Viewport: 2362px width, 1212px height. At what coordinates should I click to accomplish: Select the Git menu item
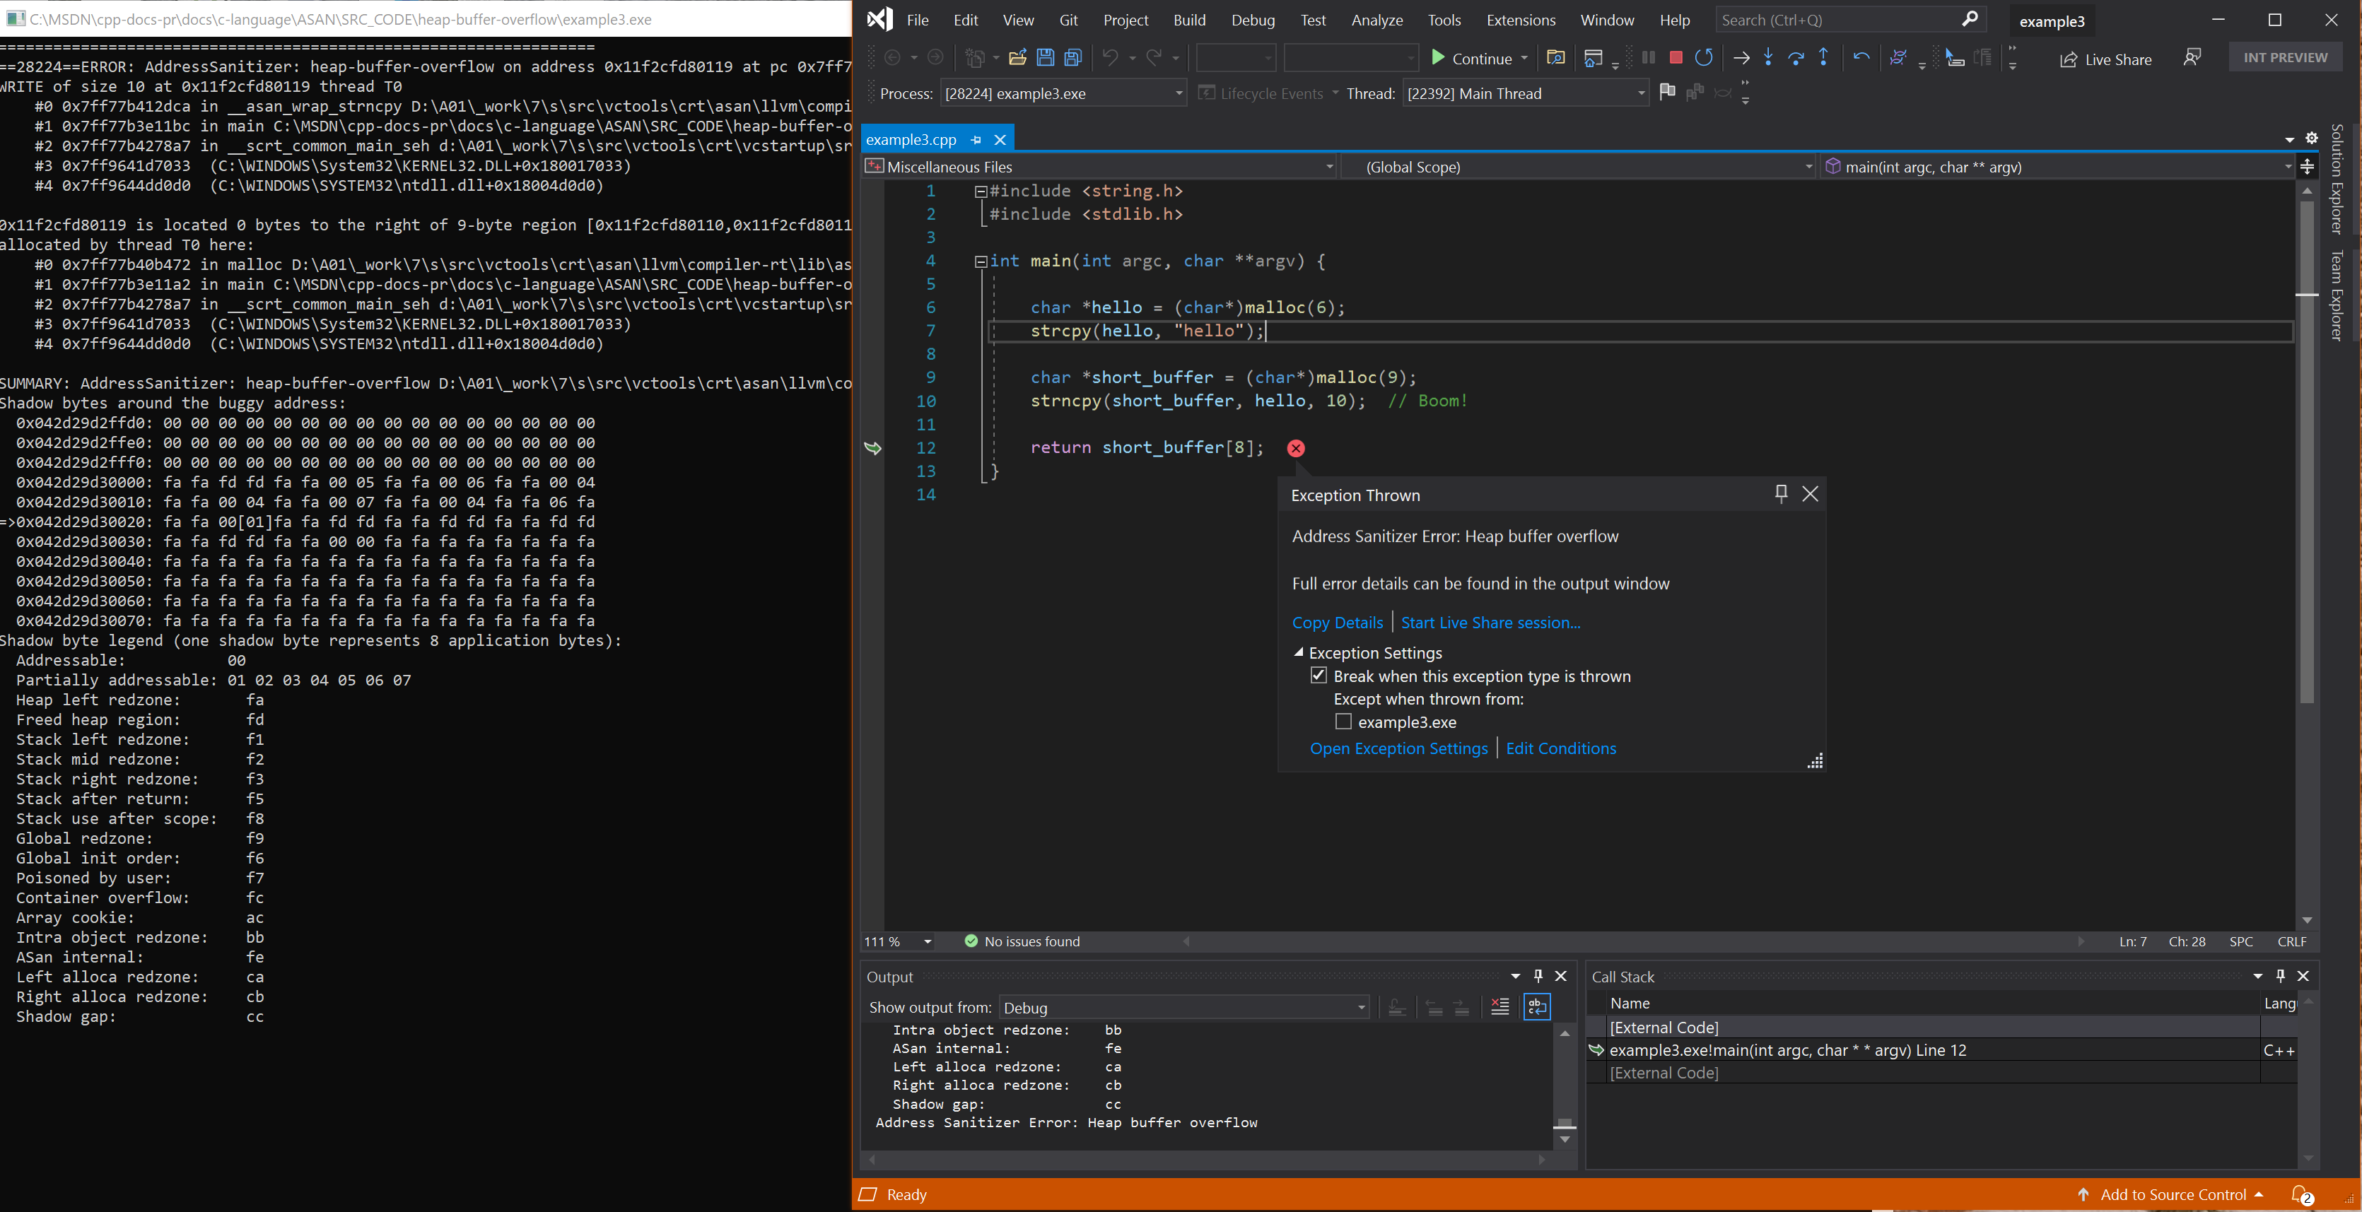coord(1068,18)
